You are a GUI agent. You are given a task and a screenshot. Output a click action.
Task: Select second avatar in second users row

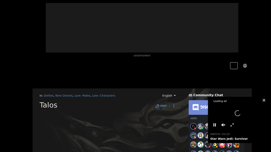point(200,136)
